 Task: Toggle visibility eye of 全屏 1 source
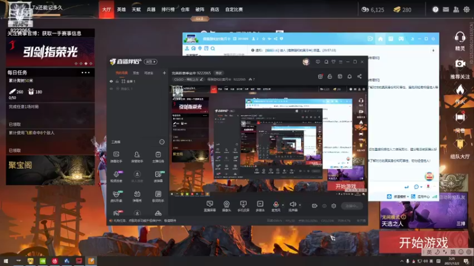[x=111, y=82]
